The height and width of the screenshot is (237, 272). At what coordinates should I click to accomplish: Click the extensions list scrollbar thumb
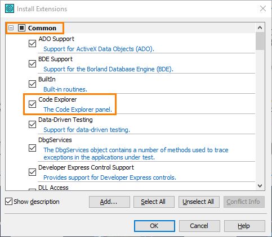tap(260, 41)
